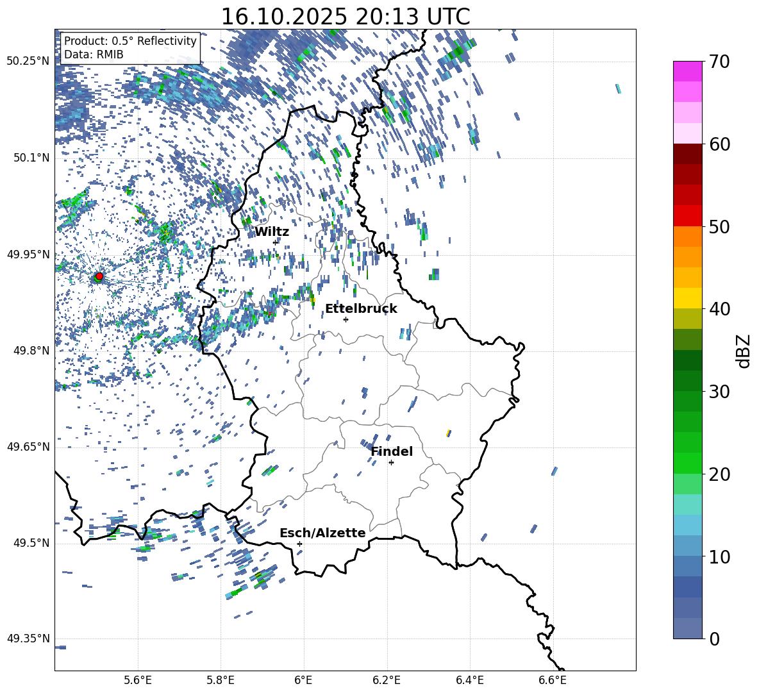Screen dimensions: 759x693
Task: Click the yellow radar echo northeast of Findel
Action: tap(449, 433)
